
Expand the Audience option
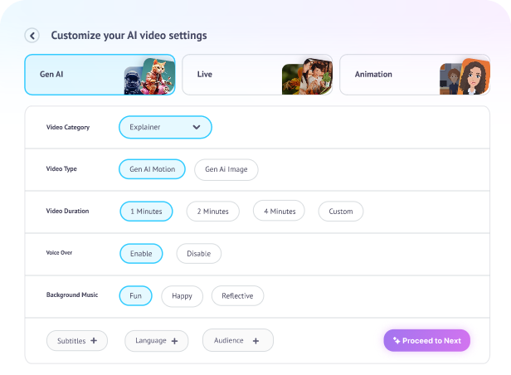point(238,340)
